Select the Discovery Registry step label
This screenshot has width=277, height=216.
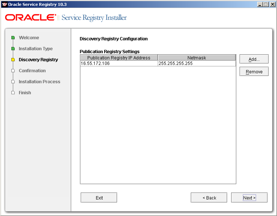[x=38, y=60]
